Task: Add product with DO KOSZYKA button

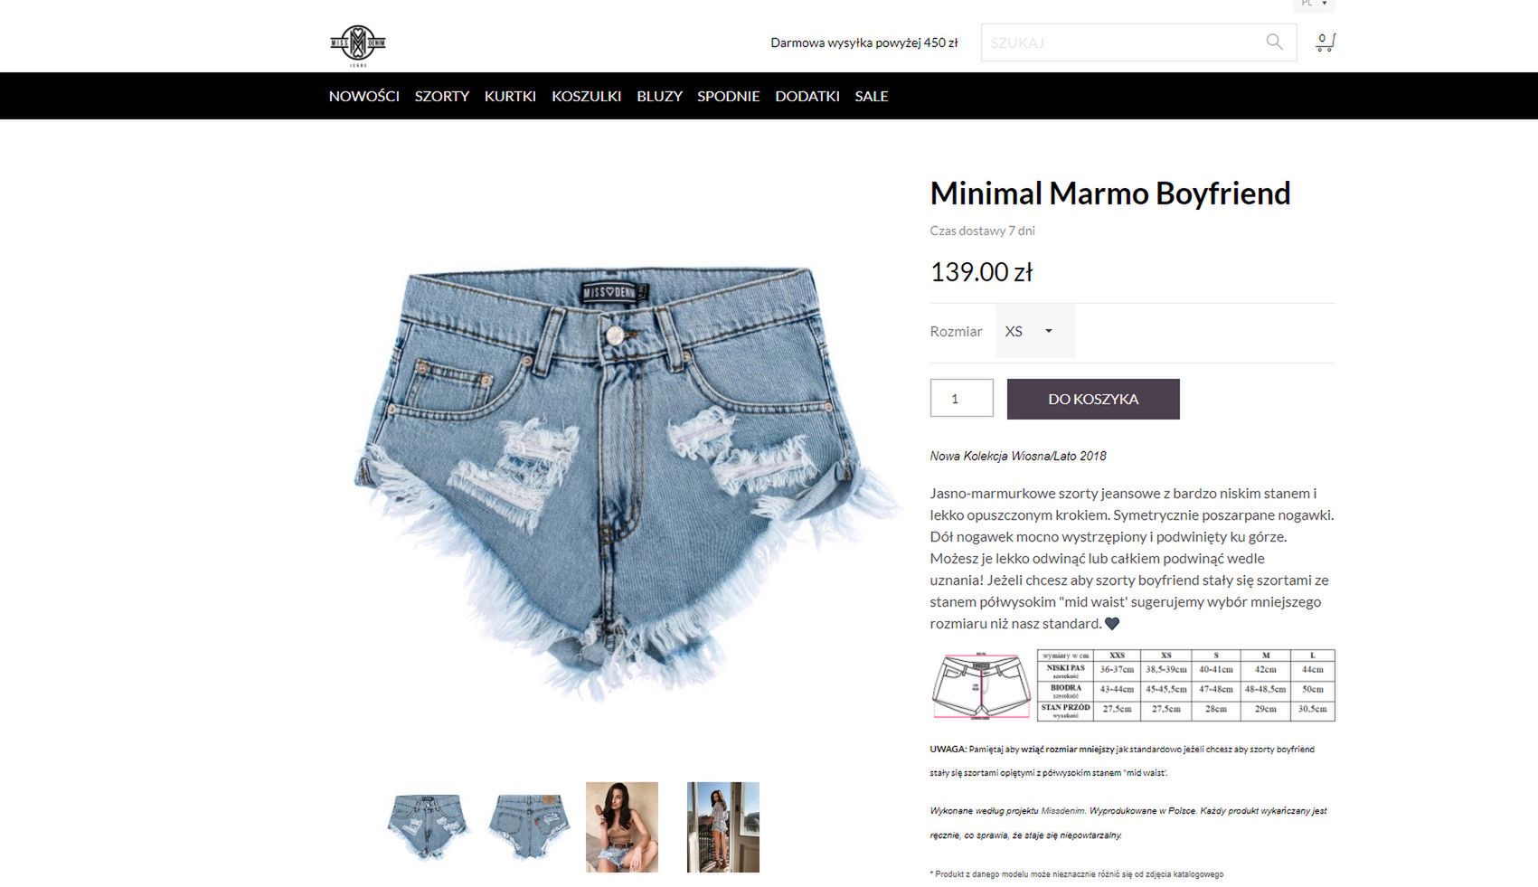Action: click(x=1093, y=399)
